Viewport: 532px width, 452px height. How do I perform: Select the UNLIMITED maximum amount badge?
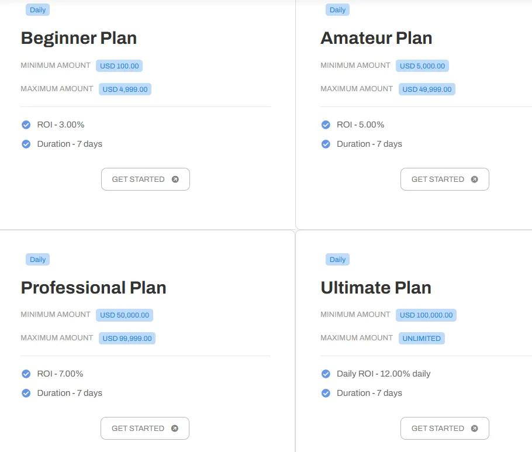422,339
